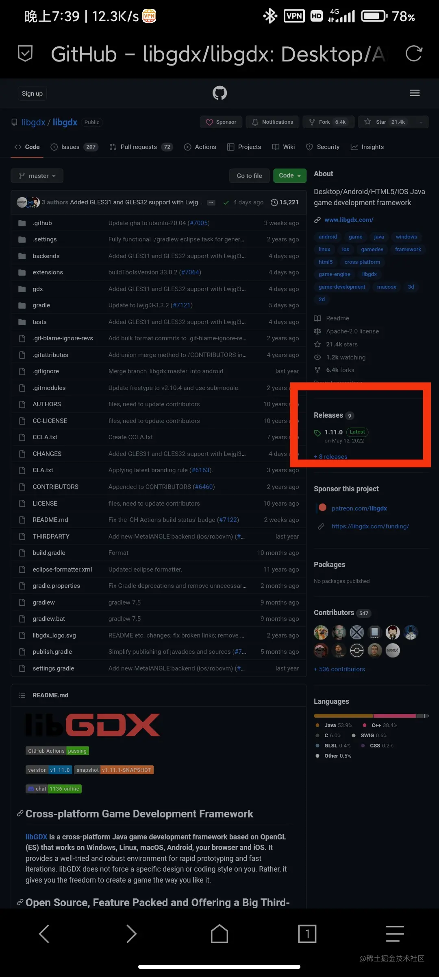The width and height of the screenshot is (439, 977).
Task: Open the snapshot v1.11.1-SNAPSHOT badge
Action: coord(114,770)
